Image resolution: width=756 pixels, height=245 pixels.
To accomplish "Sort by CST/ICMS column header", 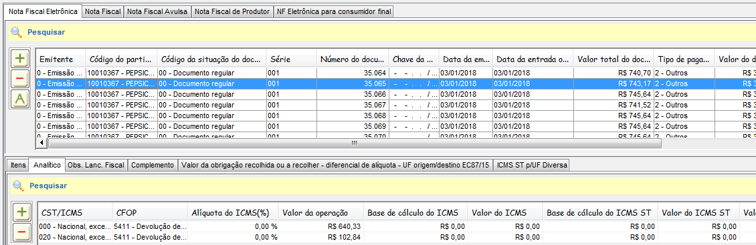I will pyautogui.click(x=75, y=213).
